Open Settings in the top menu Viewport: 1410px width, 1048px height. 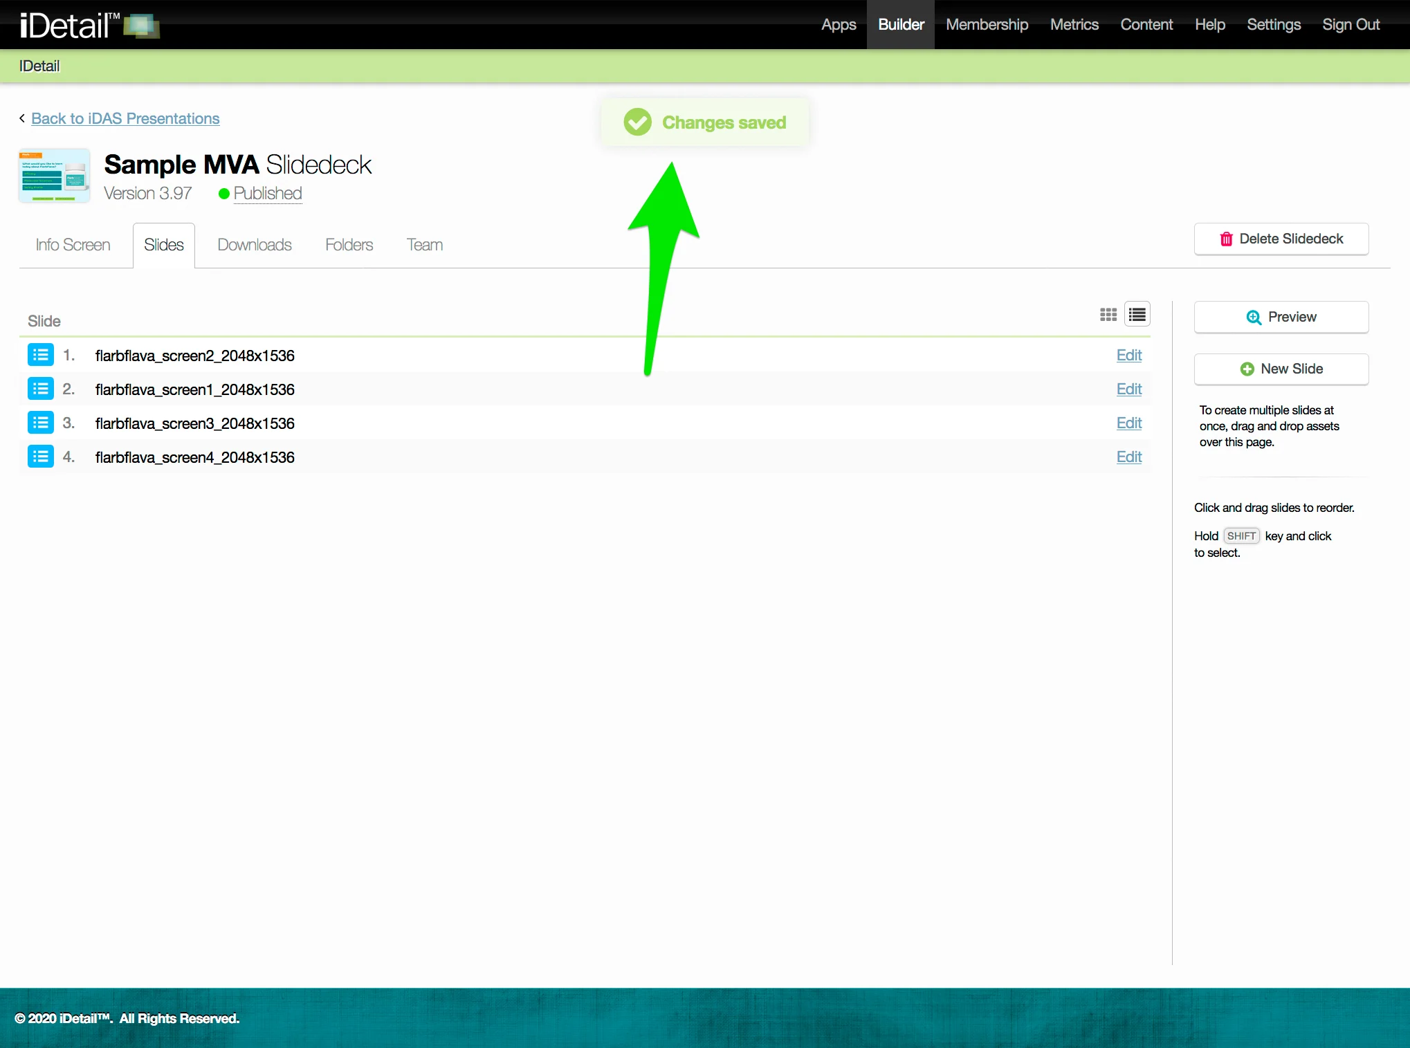point(1273,24)
